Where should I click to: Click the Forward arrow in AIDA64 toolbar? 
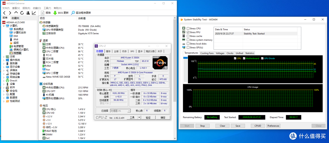click(x=10, y=13)
